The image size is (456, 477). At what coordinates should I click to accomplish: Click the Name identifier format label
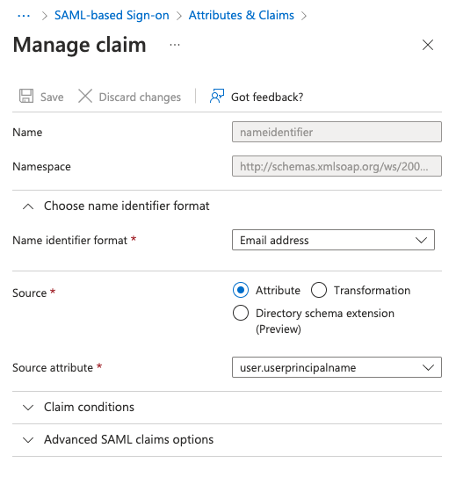coord(69,241)
